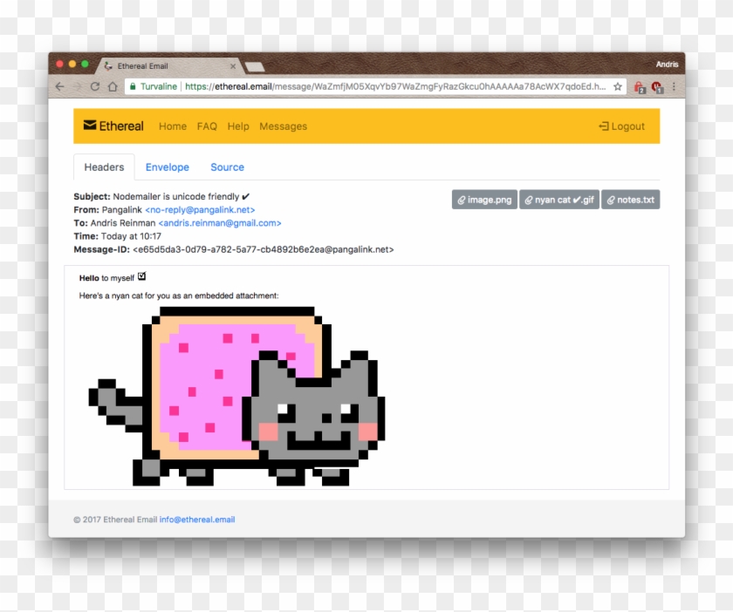
Task: Download the image.png attachment
Action: pyautogui.click(x=483, y=199)
